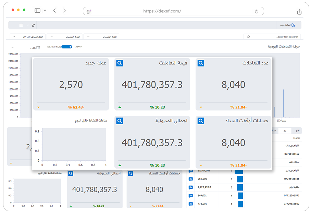Viewport: 311px width, 213px height.
Task: Click the أكثر label beside count field
Action: click(298, 131)
